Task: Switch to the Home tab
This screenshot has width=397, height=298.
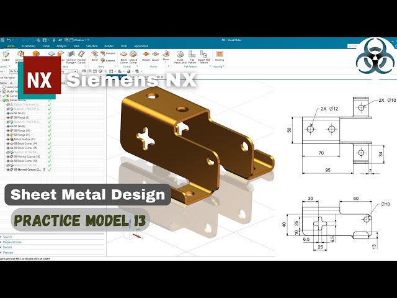Action: (11, 46)
